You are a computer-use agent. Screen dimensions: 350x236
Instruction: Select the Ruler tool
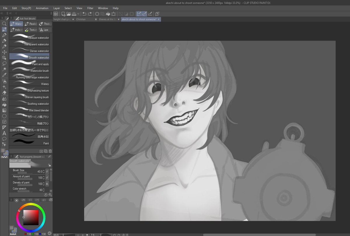[x=4, y=127]
